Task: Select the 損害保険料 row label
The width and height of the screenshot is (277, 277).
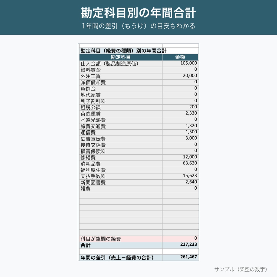Action: 93,151
